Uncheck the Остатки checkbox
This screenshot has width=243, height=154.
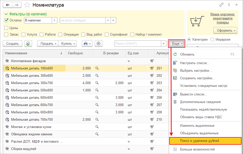(x=6, y=20)
